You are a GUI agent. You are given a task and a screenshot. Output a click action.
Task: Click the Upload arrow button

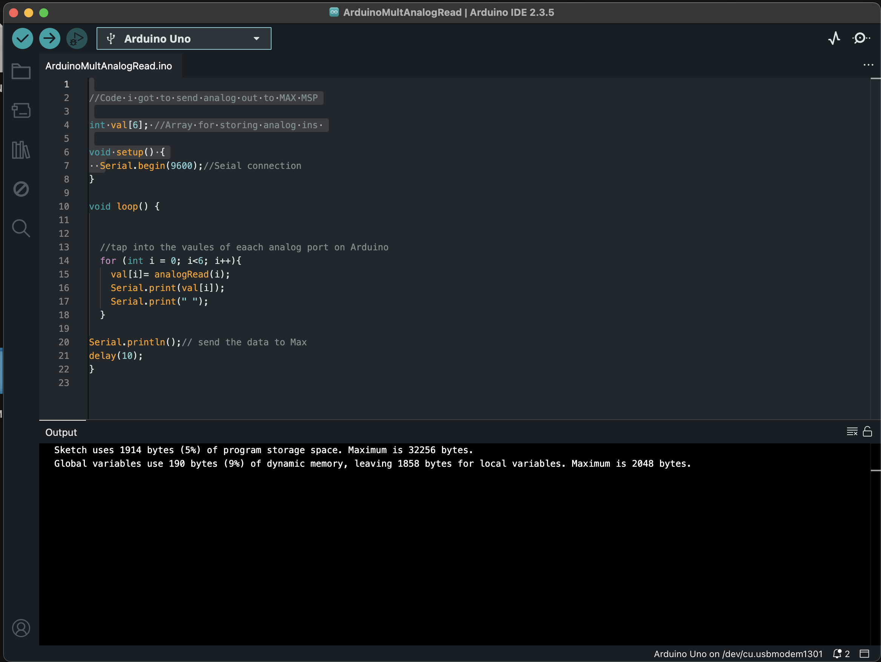click(x=49, y=38)
